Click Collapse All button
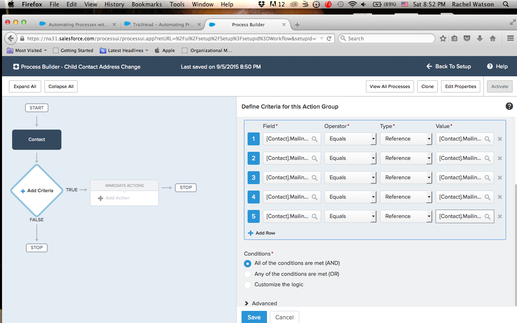Image resolution: width=517 pixels, height=323 pixels. tap(61, 86)
